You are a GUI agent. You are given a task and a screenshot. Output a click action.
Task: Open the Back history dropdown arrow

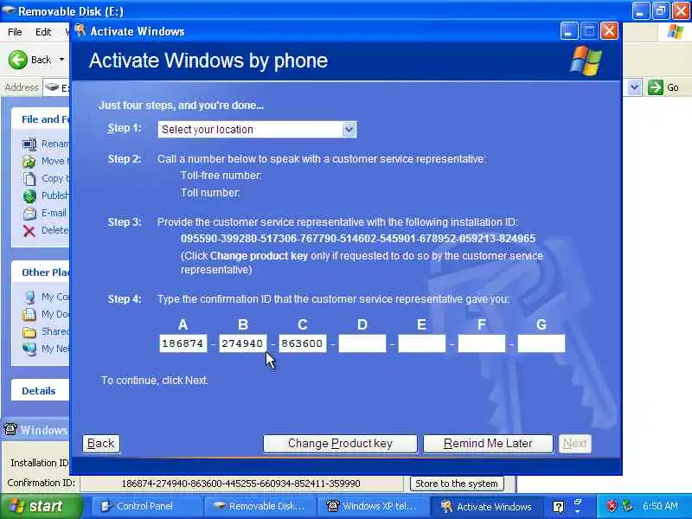[x=61, y=60]
